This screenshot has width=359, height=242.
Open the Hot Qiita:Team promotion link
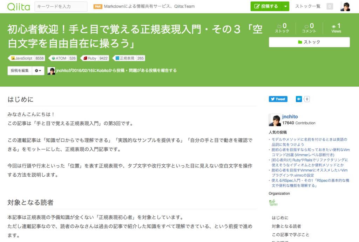tap(144, 6)
